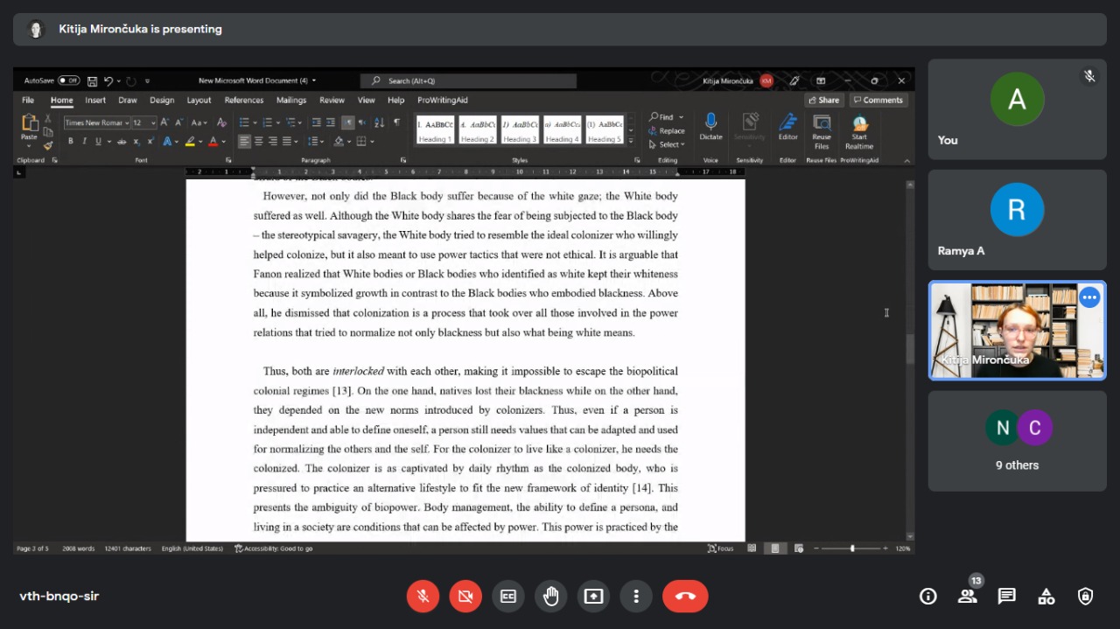The height and width of the screenshot is (629, 1120).
Task: Click the Comments button in Word
Action: [878, 100]
